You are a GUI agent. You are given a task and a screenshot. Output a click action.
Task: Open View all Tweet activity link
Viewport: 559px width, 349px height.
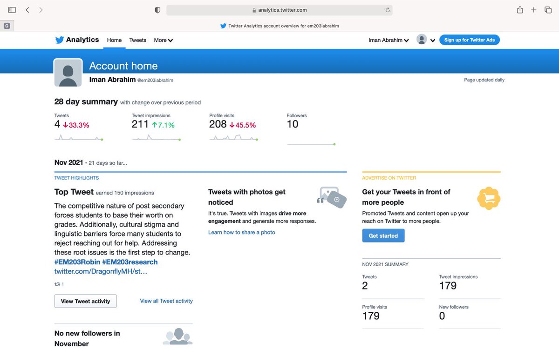[166, 301]
